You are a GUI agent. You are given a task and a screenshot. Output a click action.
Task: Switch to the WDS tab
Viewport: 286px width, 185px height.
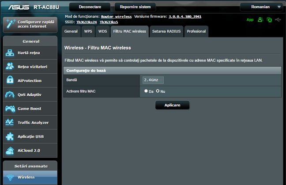[103, 31]
